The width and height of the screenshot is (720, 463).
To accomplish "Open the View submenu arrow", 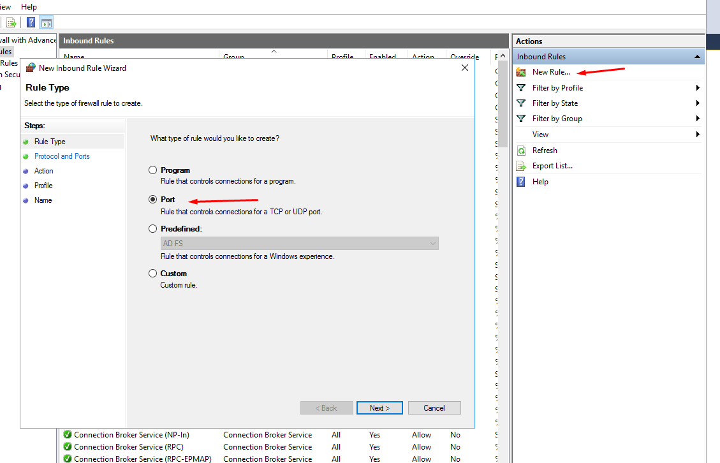I will (x=698, y=134).
